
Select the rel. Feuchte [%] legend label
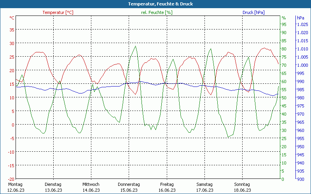tap(157, 12)
